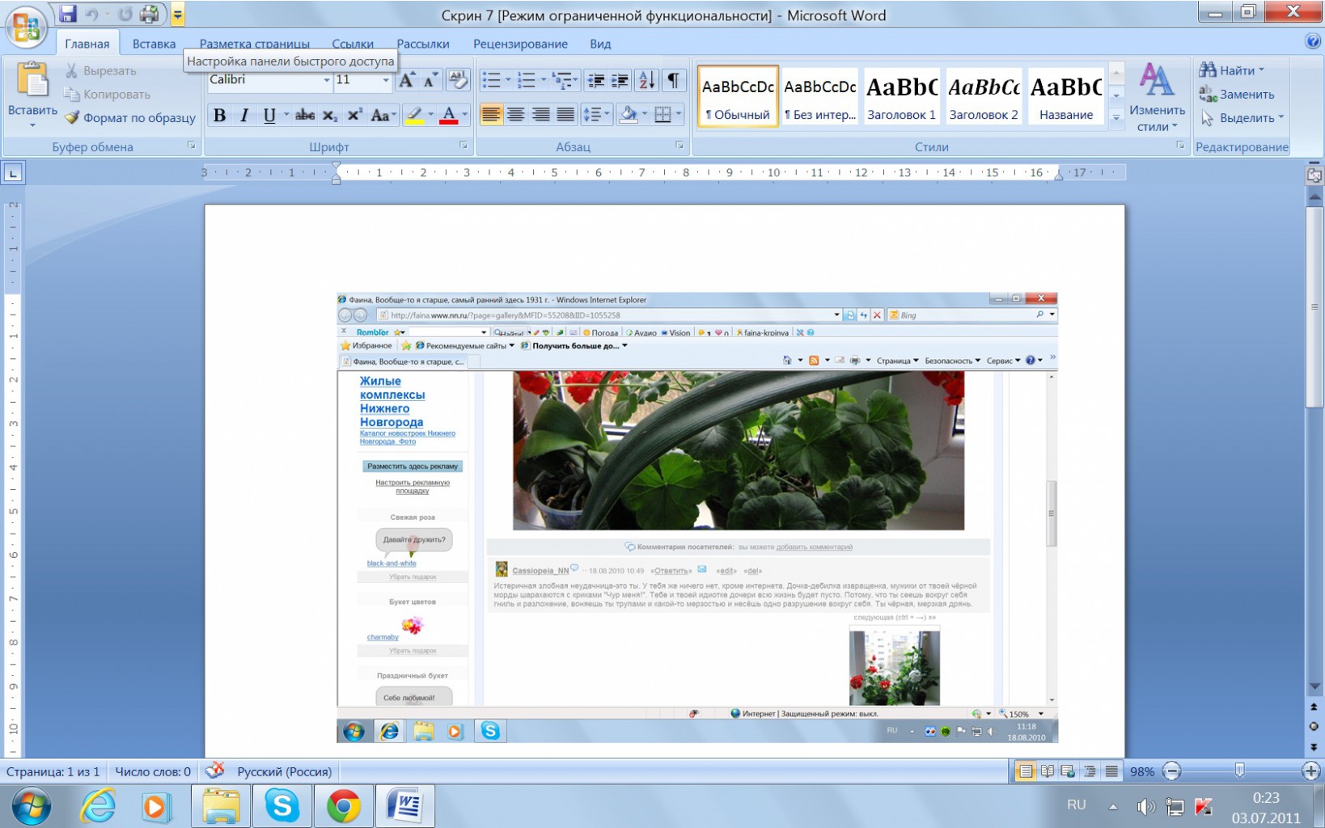Select style Обычный

pyautogui.click(x=738, y=96)
